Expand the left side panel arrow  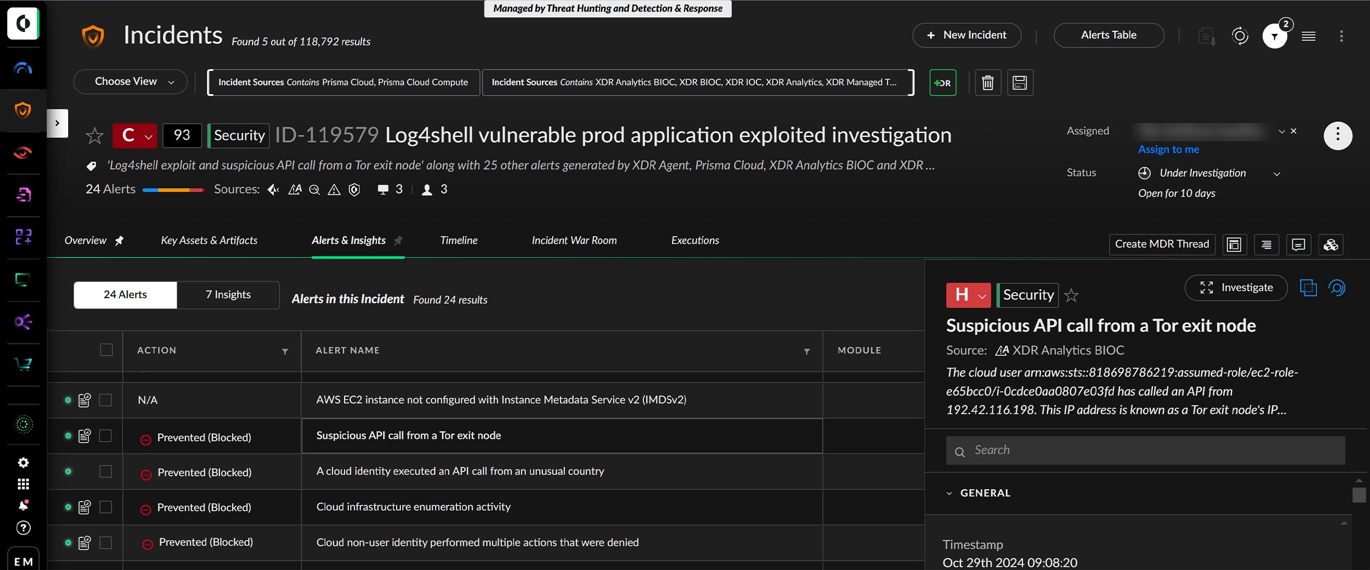click(57, 123)
